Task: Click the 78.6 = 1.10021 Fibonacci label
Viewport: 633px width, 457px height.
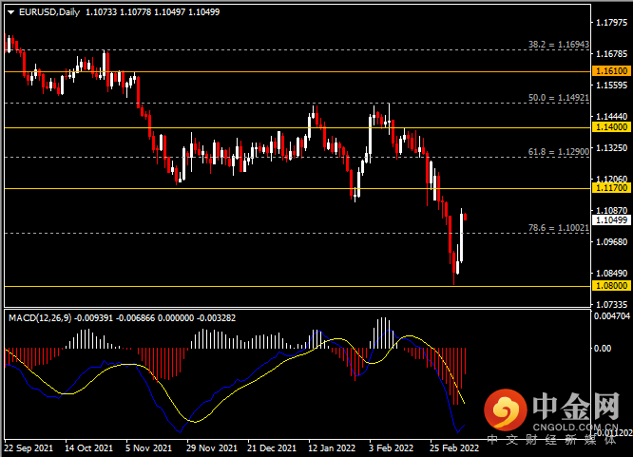Action: (x=557, y=228)
